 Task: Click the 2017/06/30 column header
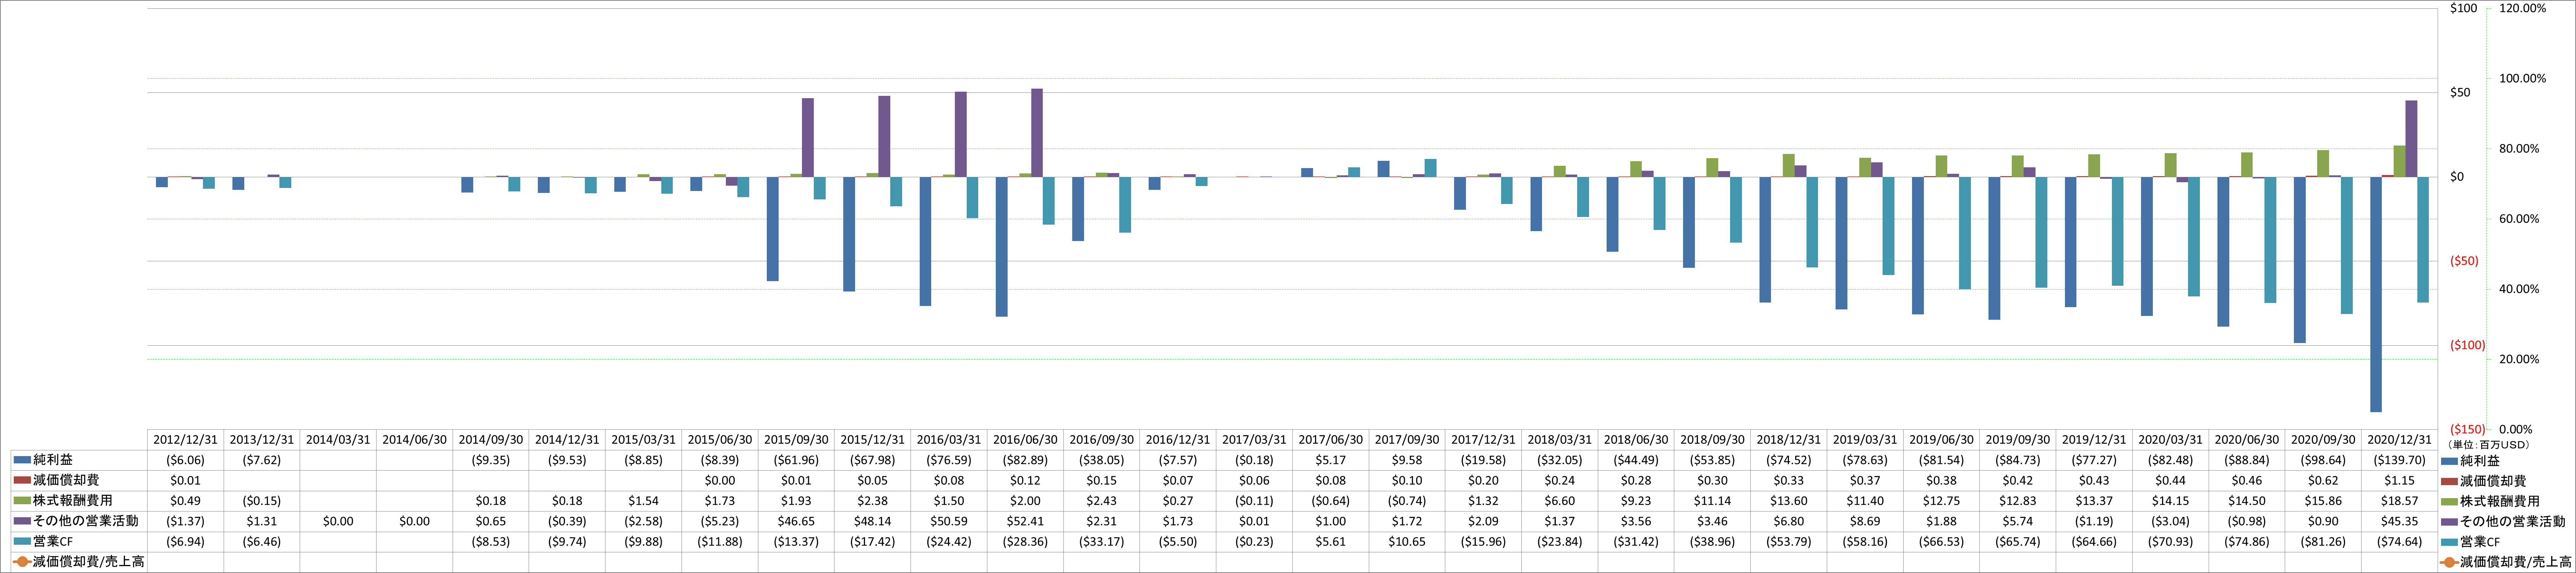point(1331,440)
